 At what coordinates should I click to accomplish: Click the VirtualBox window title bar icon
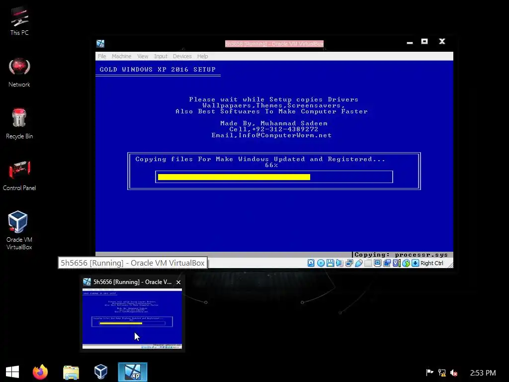(x=100, y=44)
